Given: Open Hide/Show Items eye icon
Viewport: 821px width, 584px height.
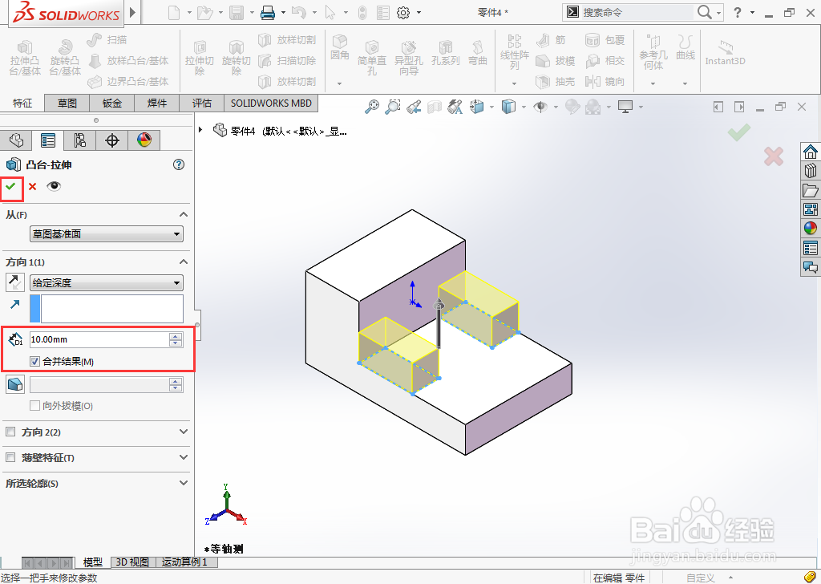Looking at the screenshot, I should click(540, 107).
